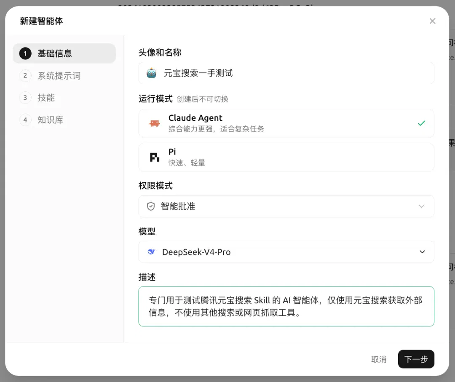Click the 下一步 button
The height and width of the screenshot is (382, 455).
tap(416, 359)
